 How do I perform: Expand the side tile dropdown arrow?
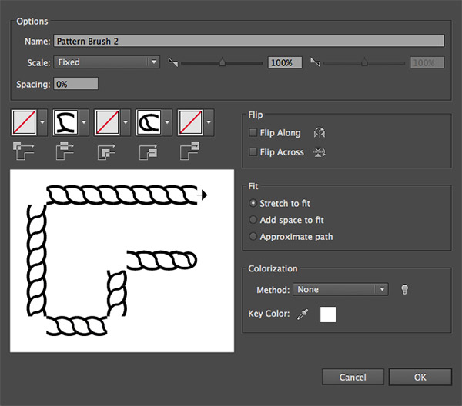pos(85,121)
